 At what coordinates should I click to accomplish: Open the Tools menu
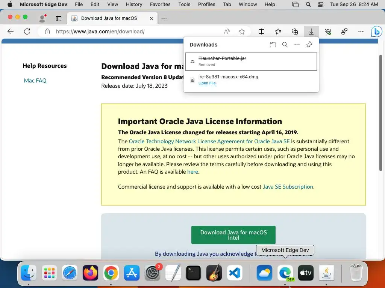(x=184, y=4)
